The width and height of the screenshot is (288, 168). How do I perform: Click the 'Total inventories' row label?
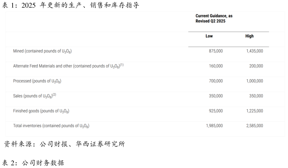point(51,126)
